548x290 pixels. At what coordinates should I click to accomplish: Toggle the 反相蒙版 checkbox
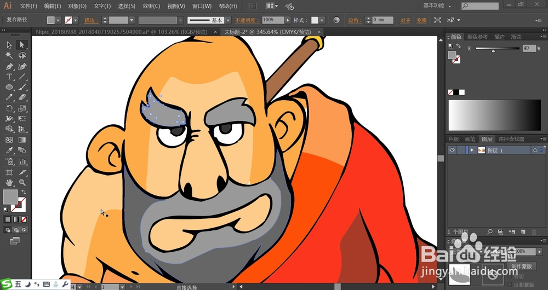(510, 285)
